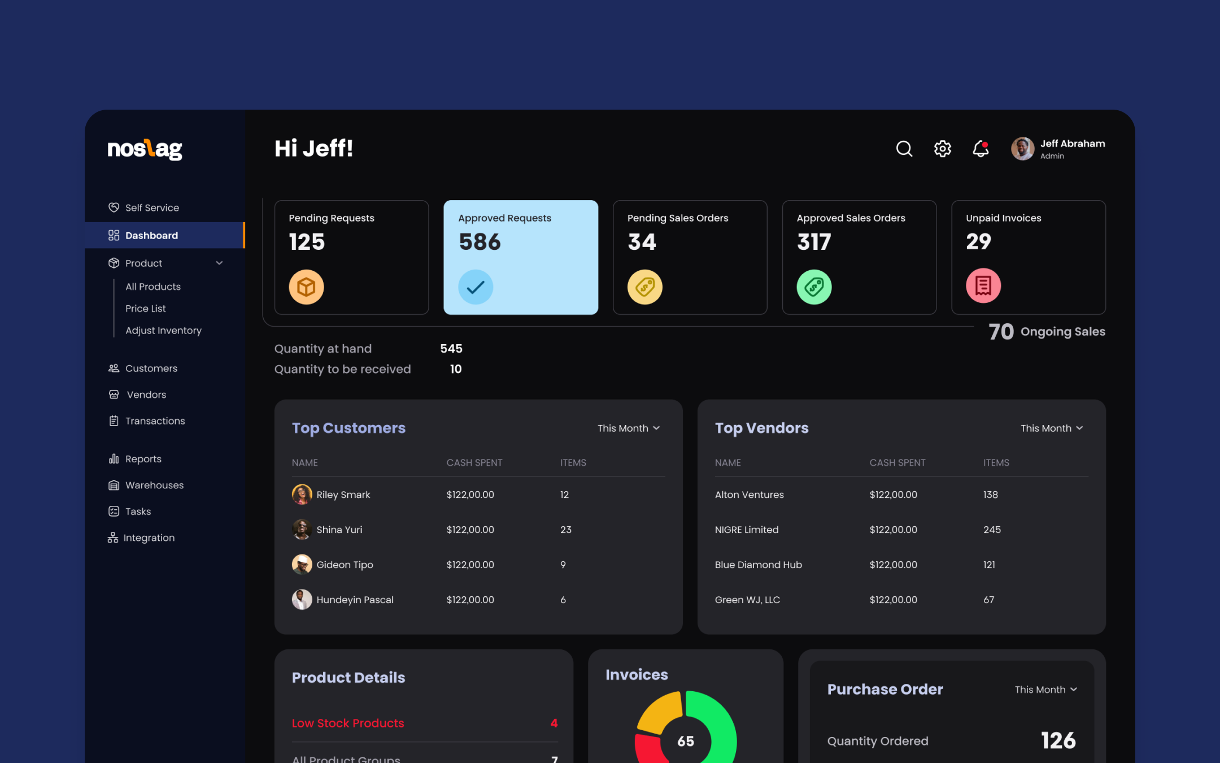This screenshot has width=1220, height=763.
Task: Click Jeff Abraham's profile avatar
Action: (x=1022, y=149)
